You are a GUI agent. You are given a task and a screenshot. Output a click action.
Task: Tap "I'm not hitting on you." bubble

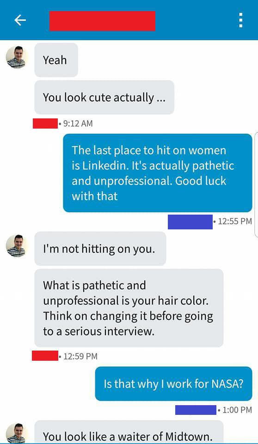coord(100,249)
